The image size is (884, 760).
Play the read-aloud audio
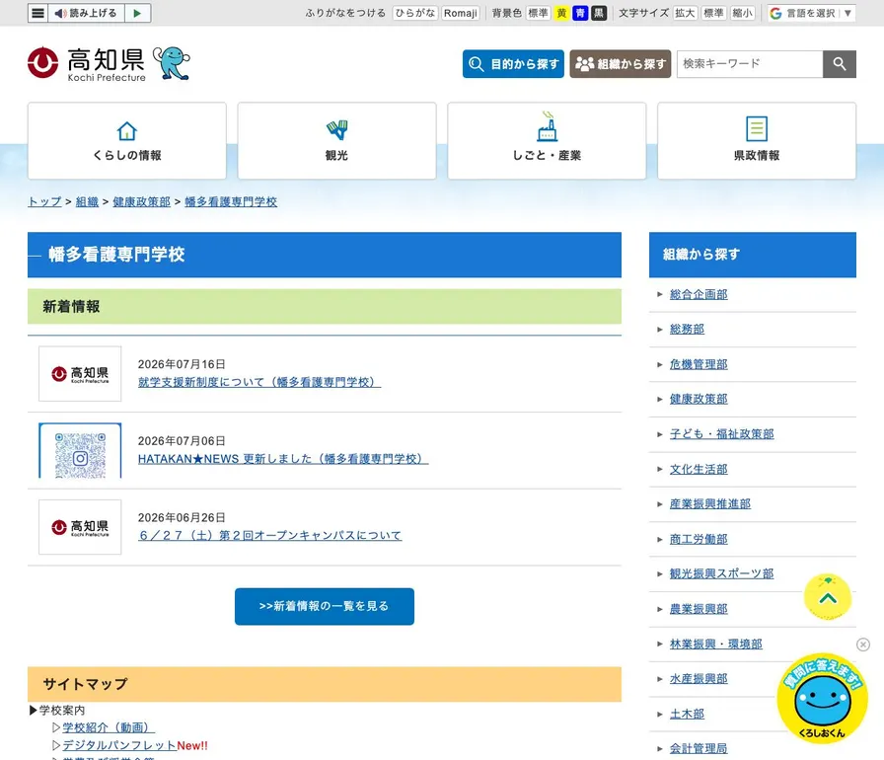(x=137, y=13)
